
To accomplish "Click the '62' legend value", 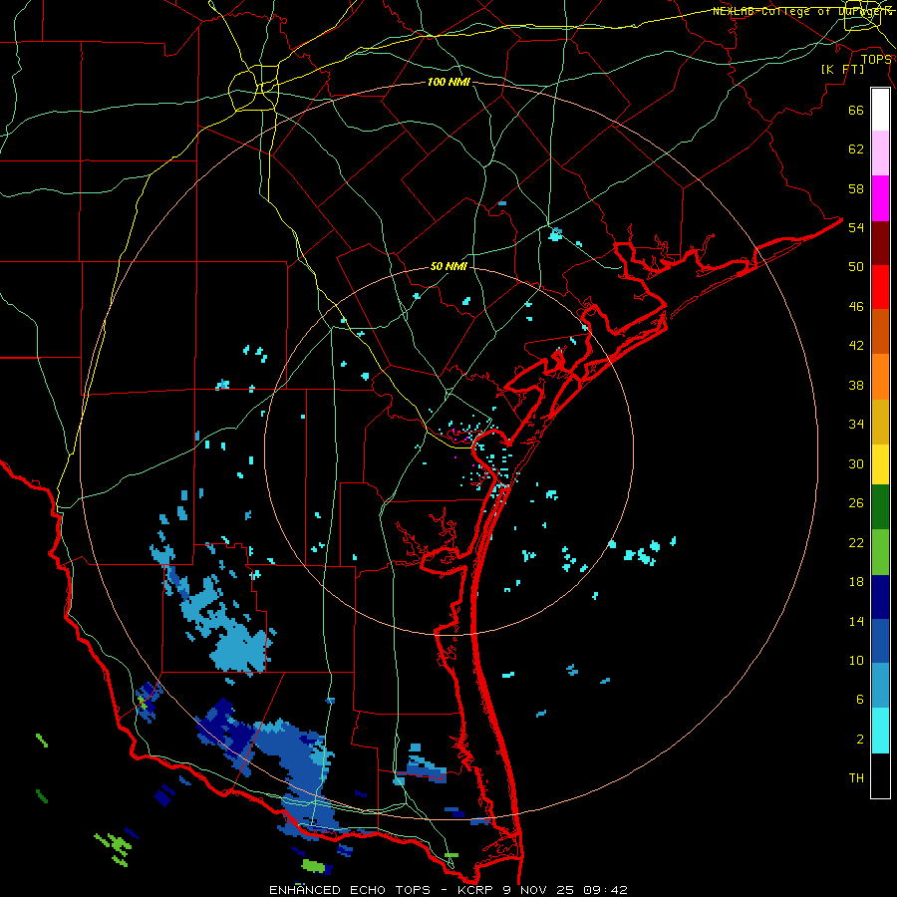I will (x=856, y=149).
